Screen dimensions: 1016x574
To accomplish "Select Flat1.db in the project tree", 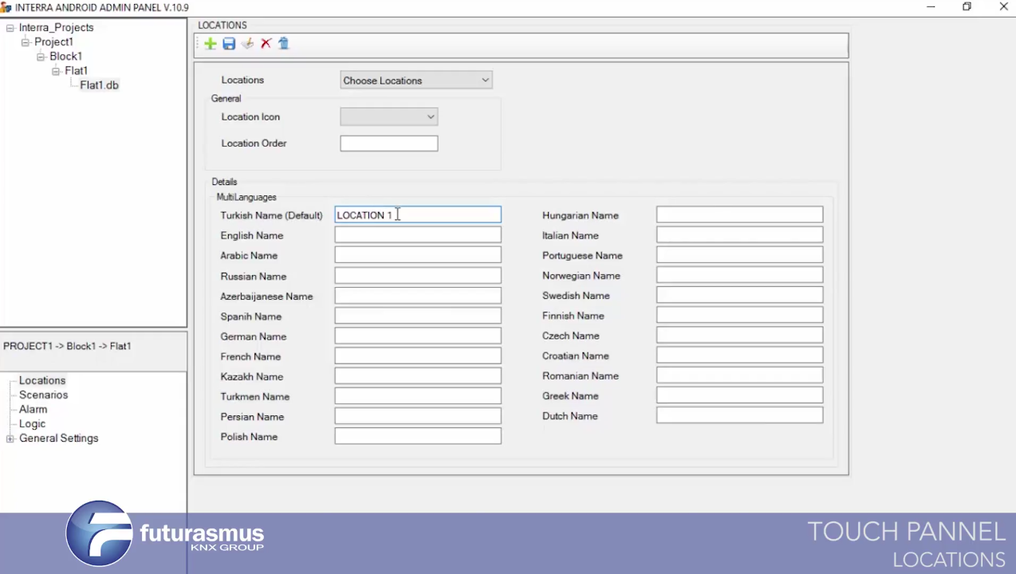I will [x=99, y=85].
